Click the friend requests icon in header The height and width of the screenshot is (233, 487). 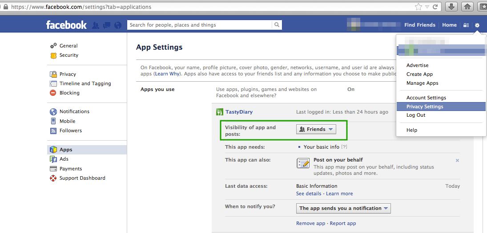[x=95, y=25]
